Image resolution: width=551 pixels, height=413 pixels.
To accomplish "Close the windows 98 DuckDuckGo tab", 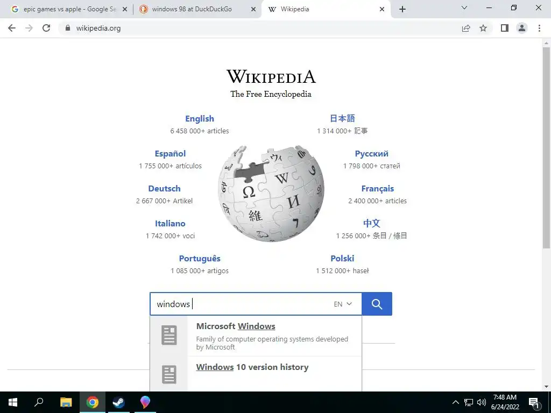I will pyautogui.click(x=253, y=10).
